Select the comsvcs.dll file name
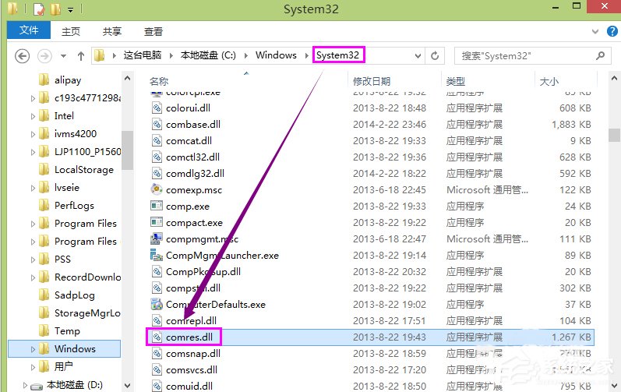The width and height of the screenshot is (621, 392). click(x=192, y=370)
